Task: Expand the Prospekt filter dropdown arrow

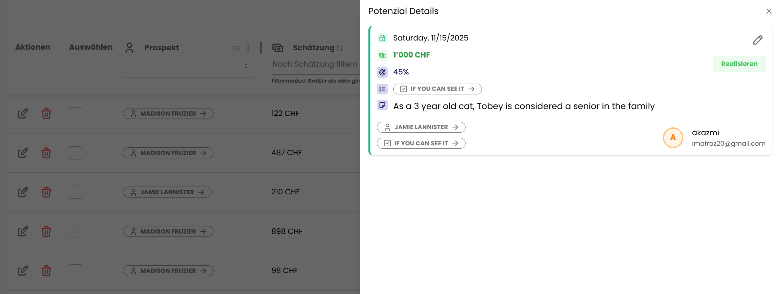Action: (246, 66)
